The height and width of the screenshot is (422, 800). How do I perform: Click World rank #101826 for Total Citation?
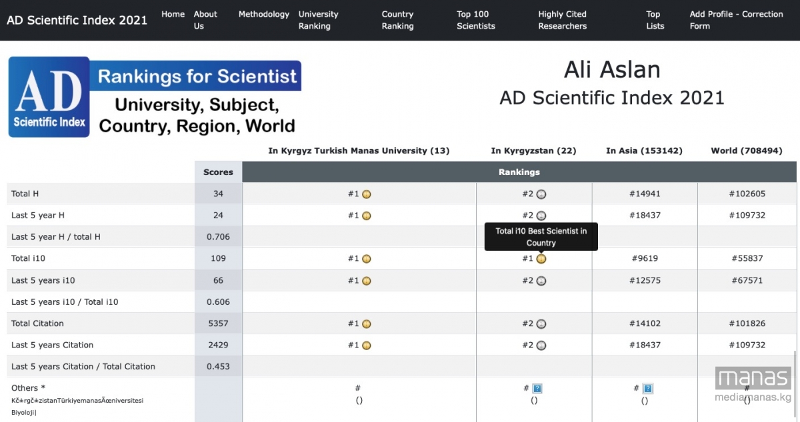coord(747,324)
